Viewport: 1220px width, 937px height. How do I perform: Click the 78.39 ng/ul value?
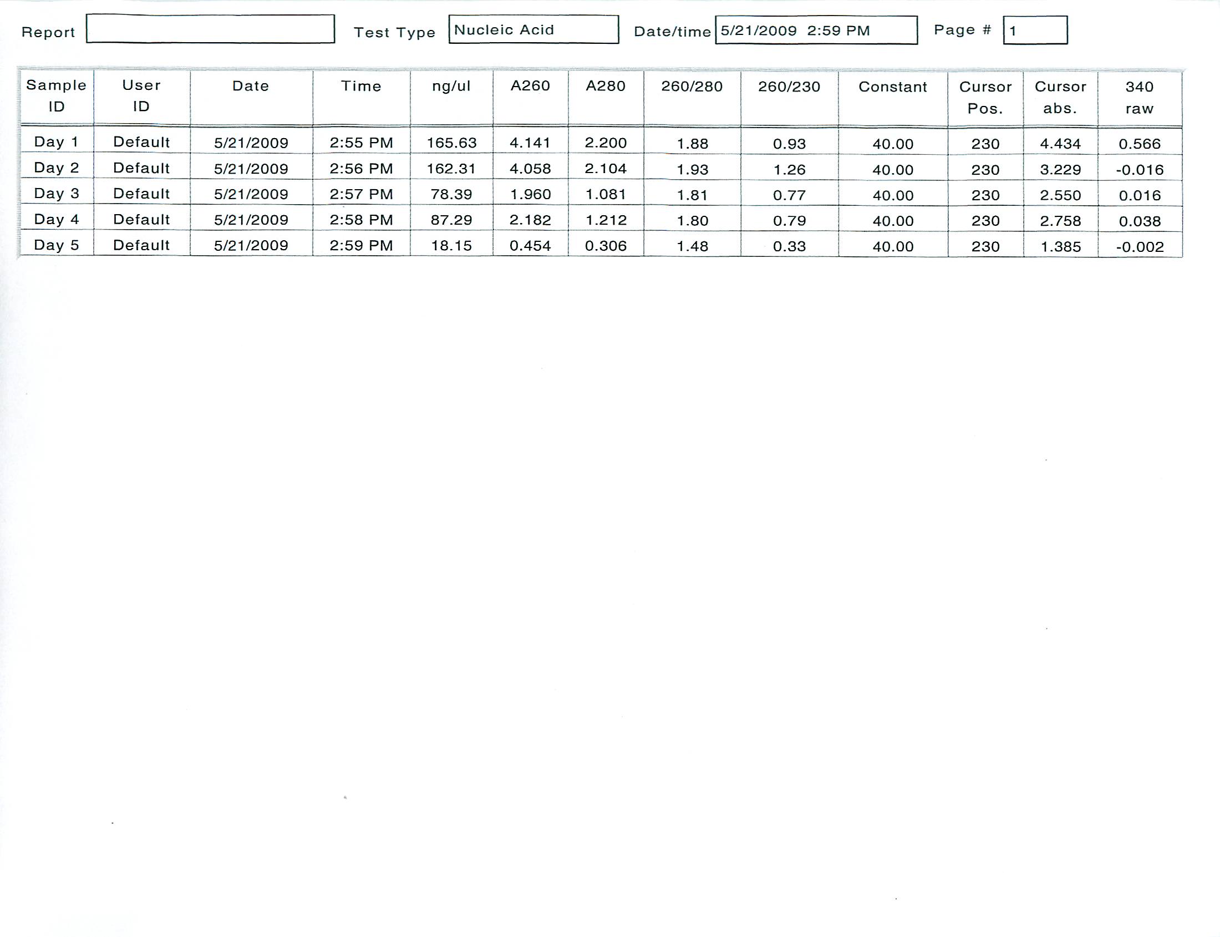(451, 194)
